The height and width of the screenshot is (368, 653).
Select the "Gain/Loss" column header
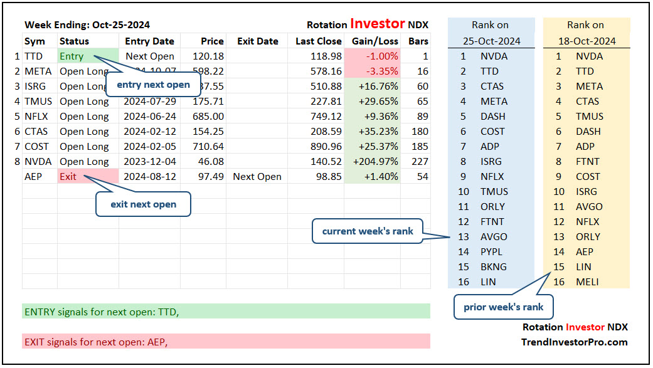(375, 41)
